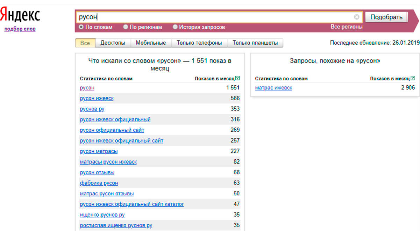Click the 566 impressions value
Screen dimensions: 420x231
coord(235,98)
